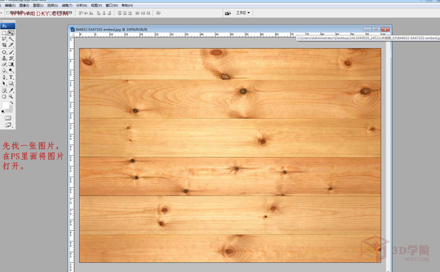Select the Magic Wand tool
Screen dimensions: 440x272
(x=11, y=39)
